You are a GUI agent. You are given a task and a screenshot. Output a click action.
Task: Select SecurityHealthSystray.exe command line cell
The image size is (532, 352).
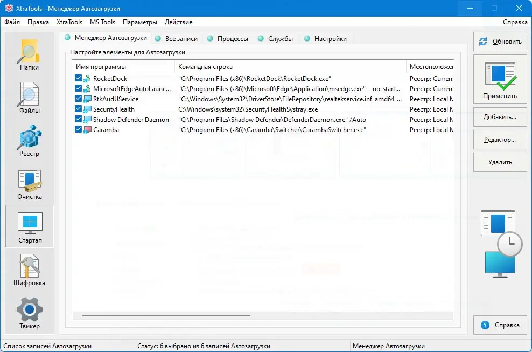[x=248, y=109]
